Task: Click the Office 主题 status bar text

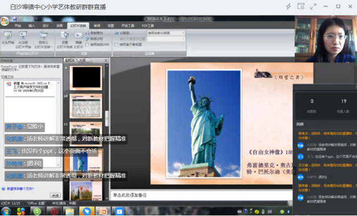Action: tap(36, 203)
